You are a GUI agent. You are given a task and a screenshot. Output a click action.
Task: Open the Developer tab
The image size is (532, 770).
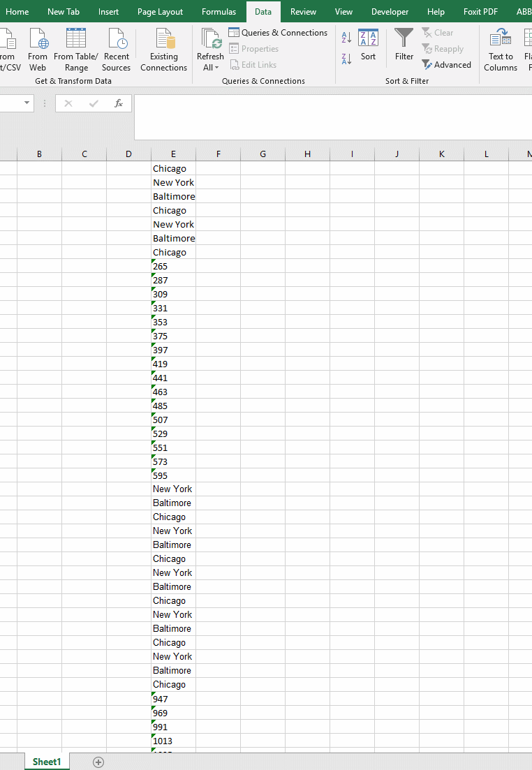click(x=390, y=12)
